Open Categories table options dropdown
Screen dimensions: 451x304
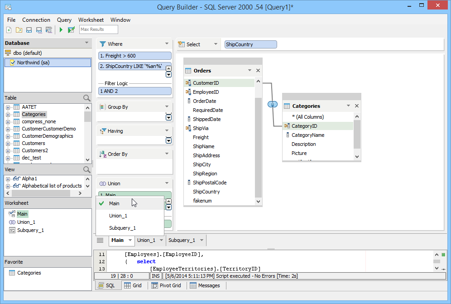coord(348,106)
